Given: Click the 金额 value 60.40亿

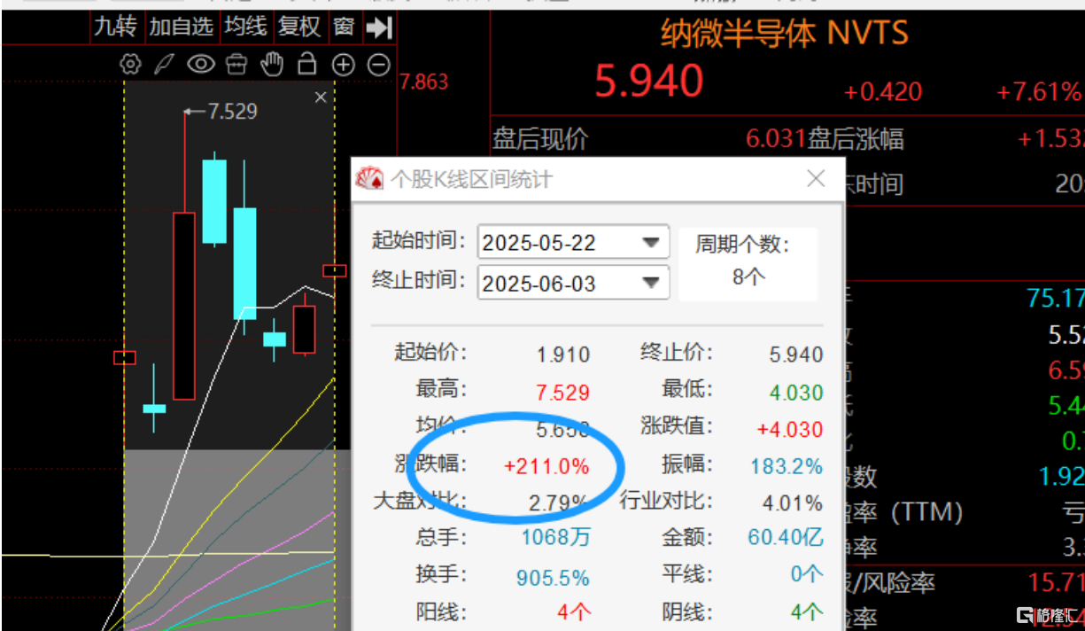Looking at the screenshot, I should click(786, 537).
